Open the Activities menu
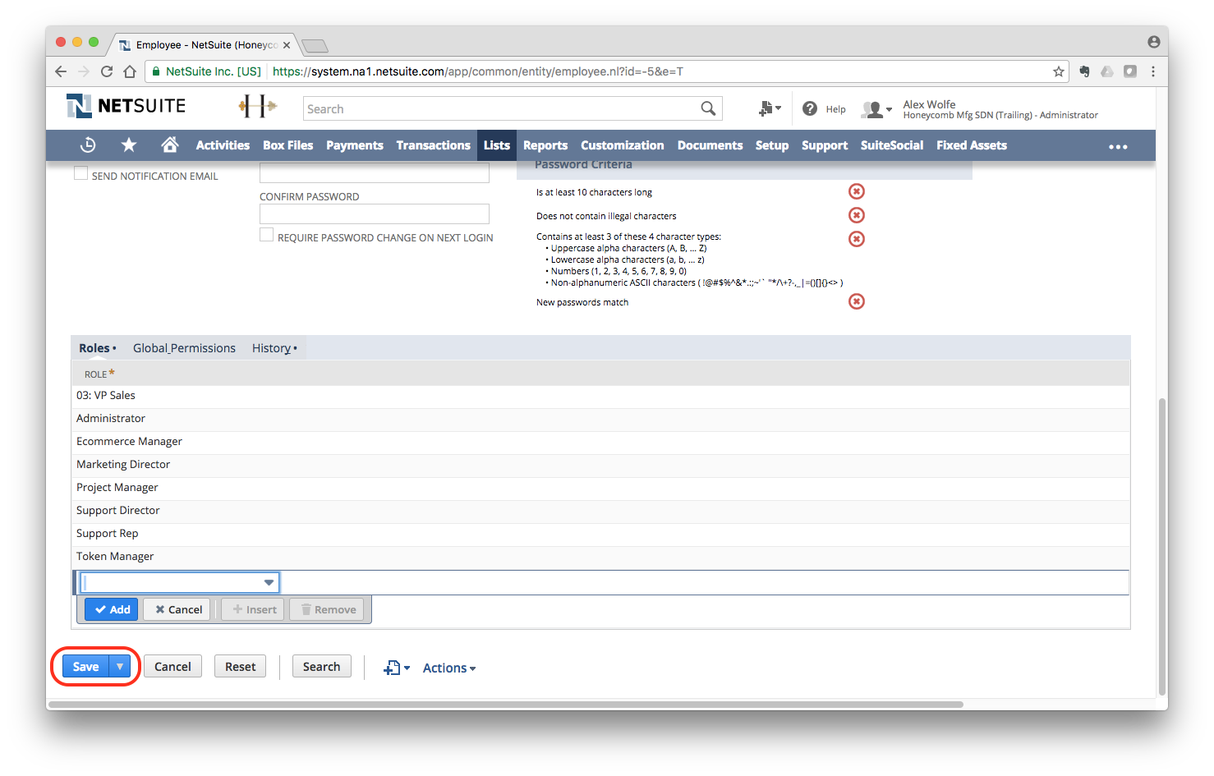The image size is (1214, 776). pyautogui.click(x=223, y=145)
